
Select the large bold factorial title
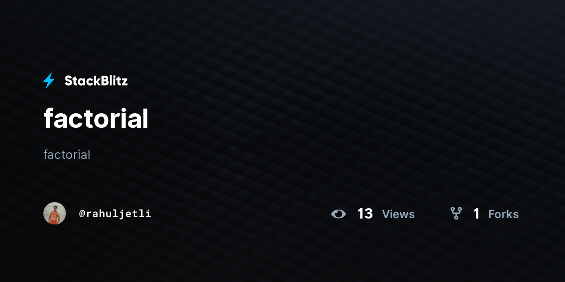(x=96, y=118)
